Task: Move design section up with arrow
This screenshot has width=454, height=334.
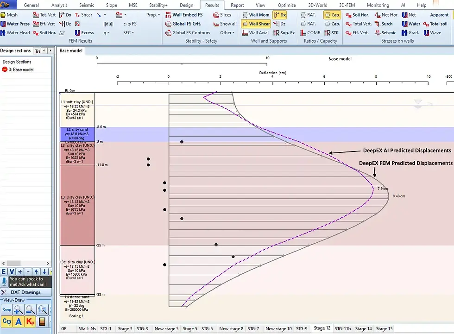Action: coord(36,272)
